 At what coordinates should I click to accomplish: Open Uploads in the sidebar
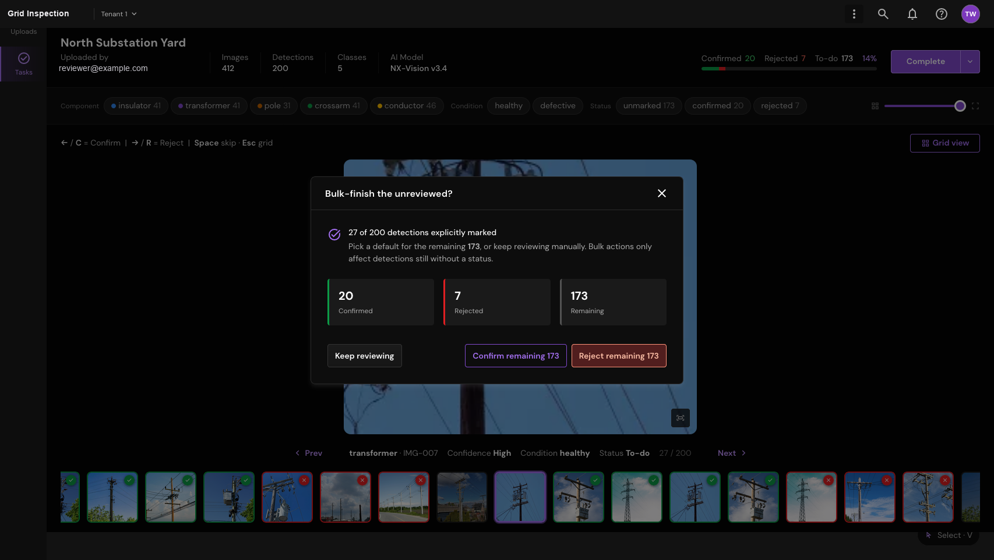(24, 32)
